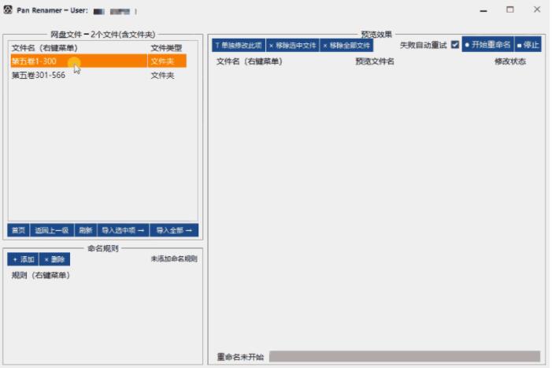Go back with 返回上一级 button
552x368 pixels.
pos(52,230)
